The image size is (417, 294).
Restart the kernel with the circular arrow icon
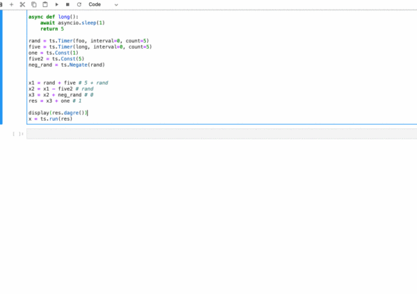point(79,5)
